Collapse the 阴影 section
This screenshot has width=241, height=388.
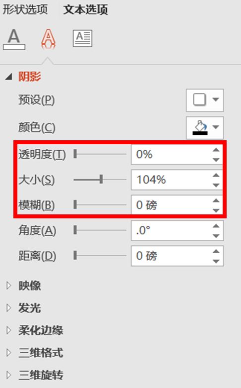click(x=9, y=77)
